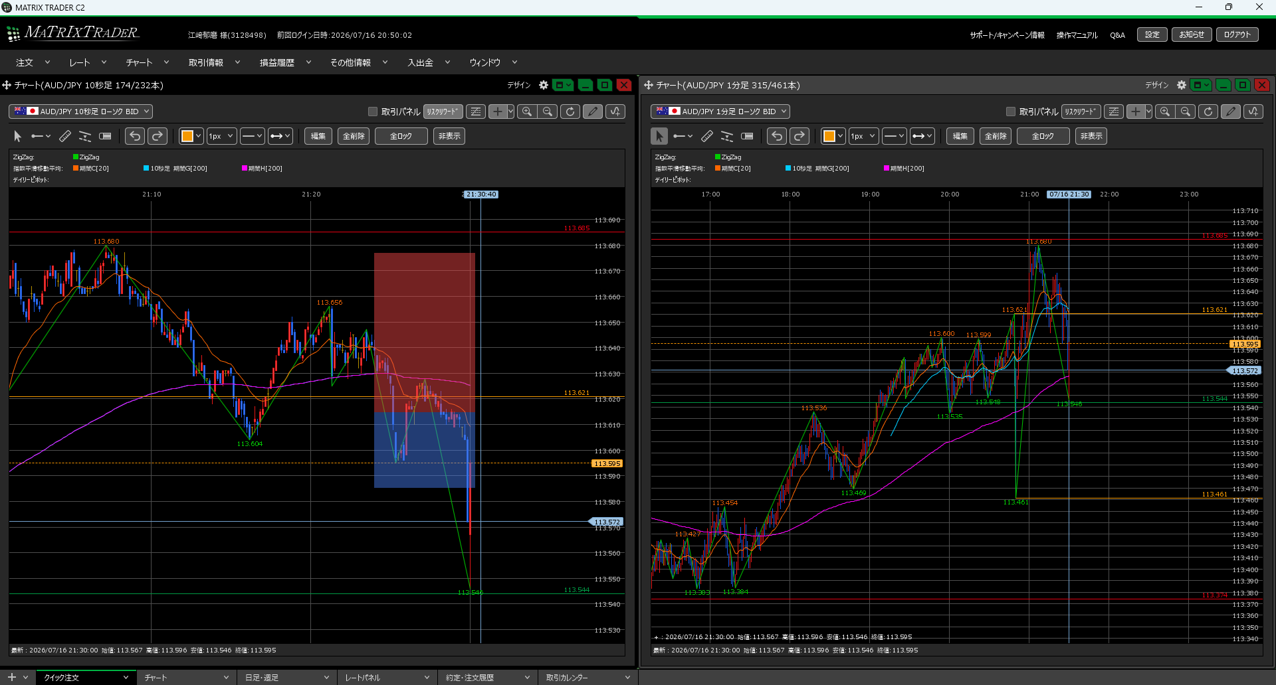
Task: Toggle the pencil drawing toolbar in 1分足 chart
Action: 1231,112
